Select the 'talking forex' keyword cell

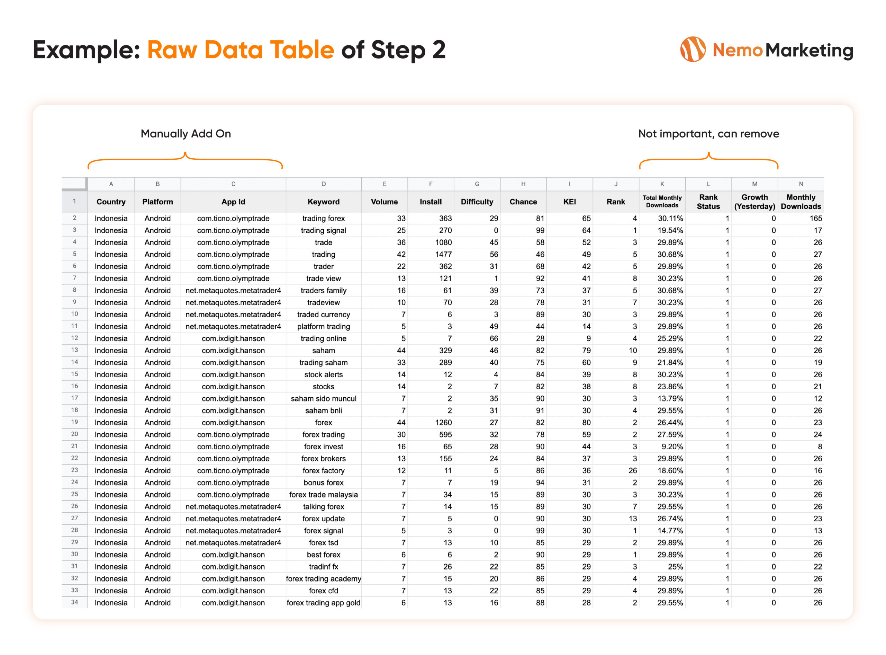324,506
